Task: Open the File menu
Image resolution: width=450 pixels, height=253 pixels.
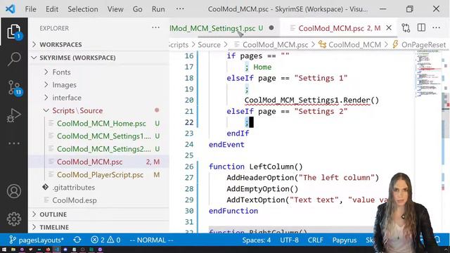Action: [30, 9]
